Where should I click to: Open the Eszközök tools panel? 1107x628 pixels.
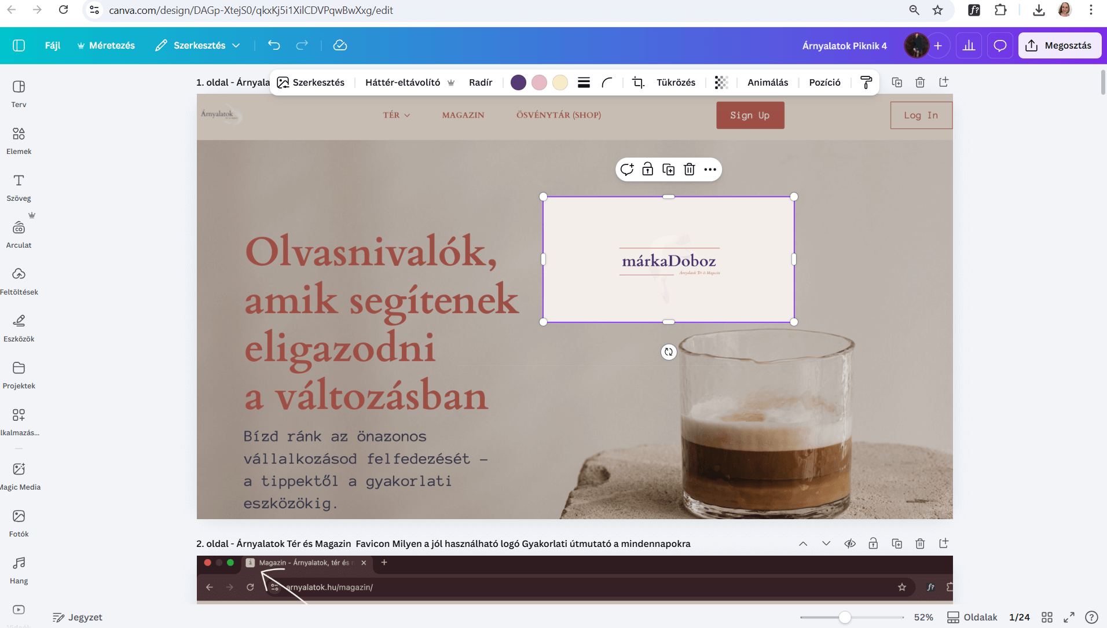coord(19,328)
